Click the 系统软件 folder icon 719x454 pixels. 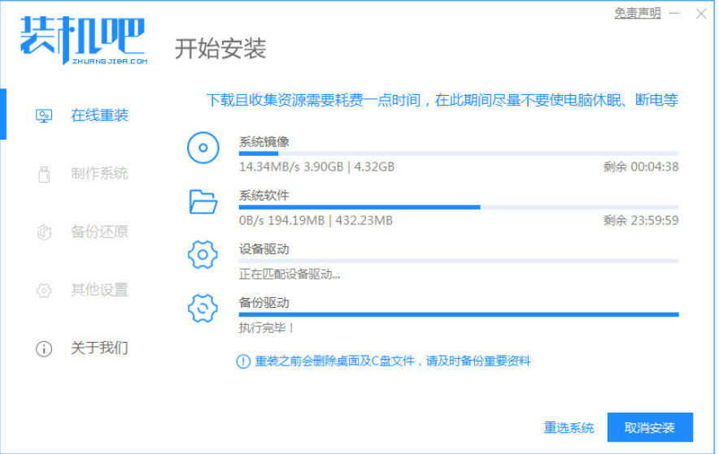tap(203, 201)
